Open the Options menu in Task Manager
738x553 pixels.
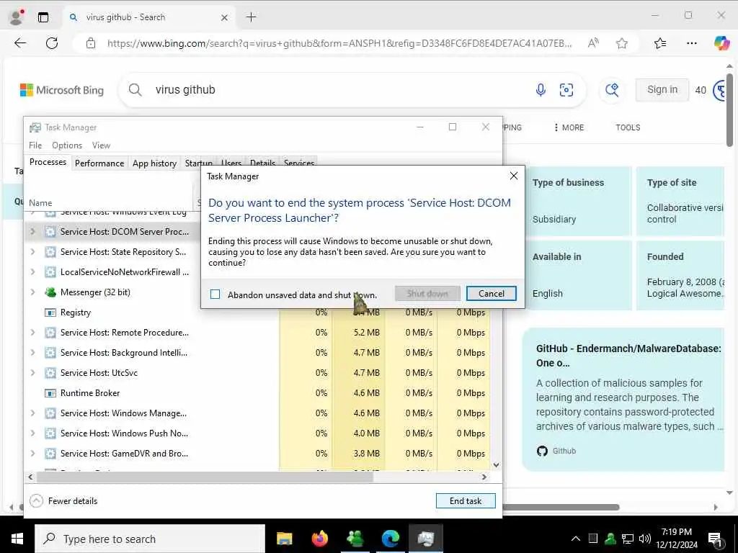coord(67,145)
